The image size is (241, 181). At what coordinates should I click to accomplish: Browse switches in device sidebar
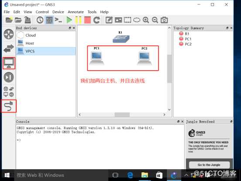pos(9,48)
